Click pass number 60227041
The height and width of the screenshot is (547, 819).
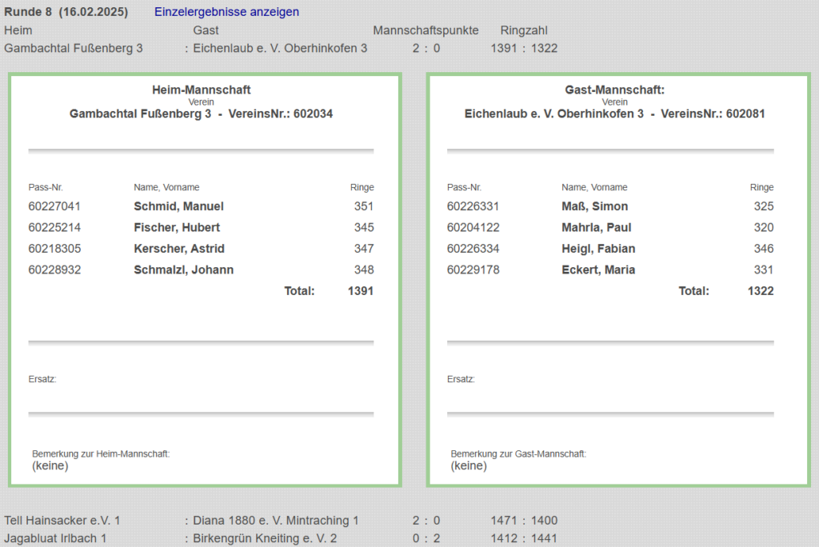click(x=54, y=206)
